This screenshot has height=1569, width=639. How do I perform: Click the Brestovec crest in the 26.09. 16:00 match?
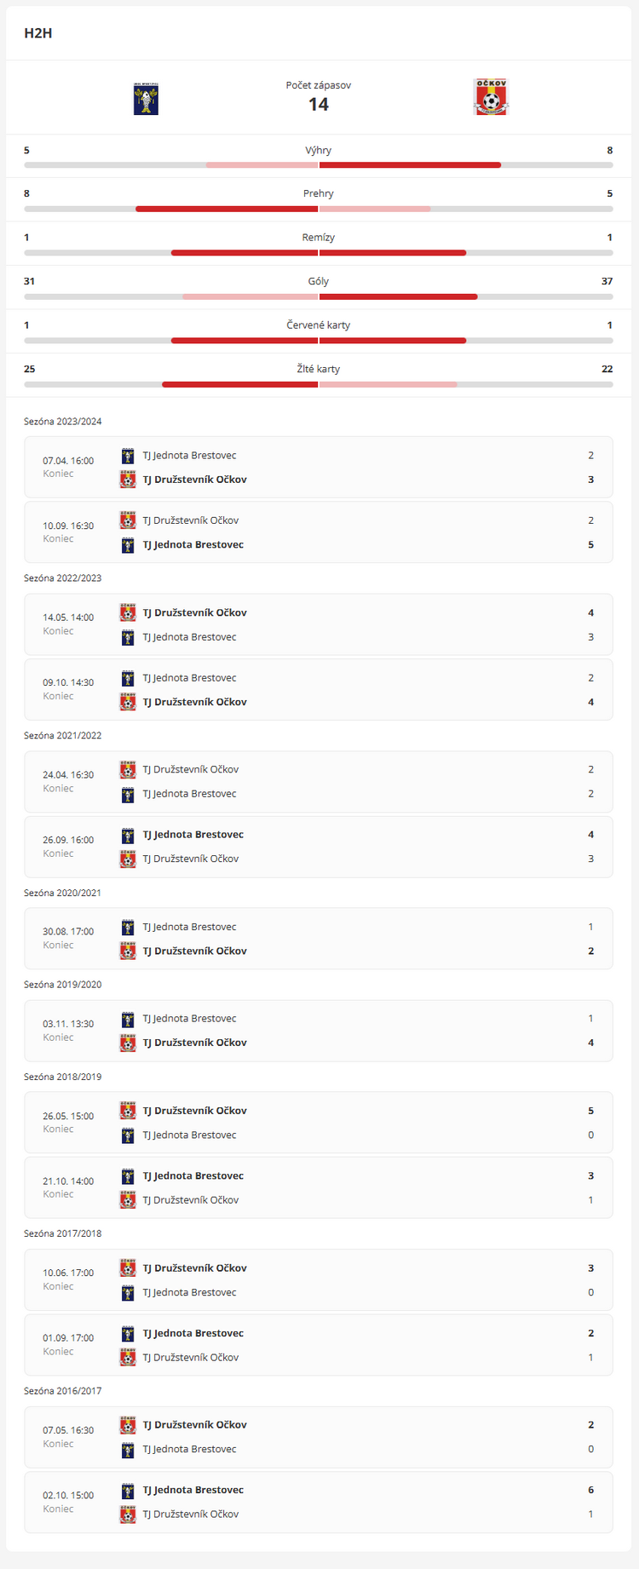[x=128, y=835]
